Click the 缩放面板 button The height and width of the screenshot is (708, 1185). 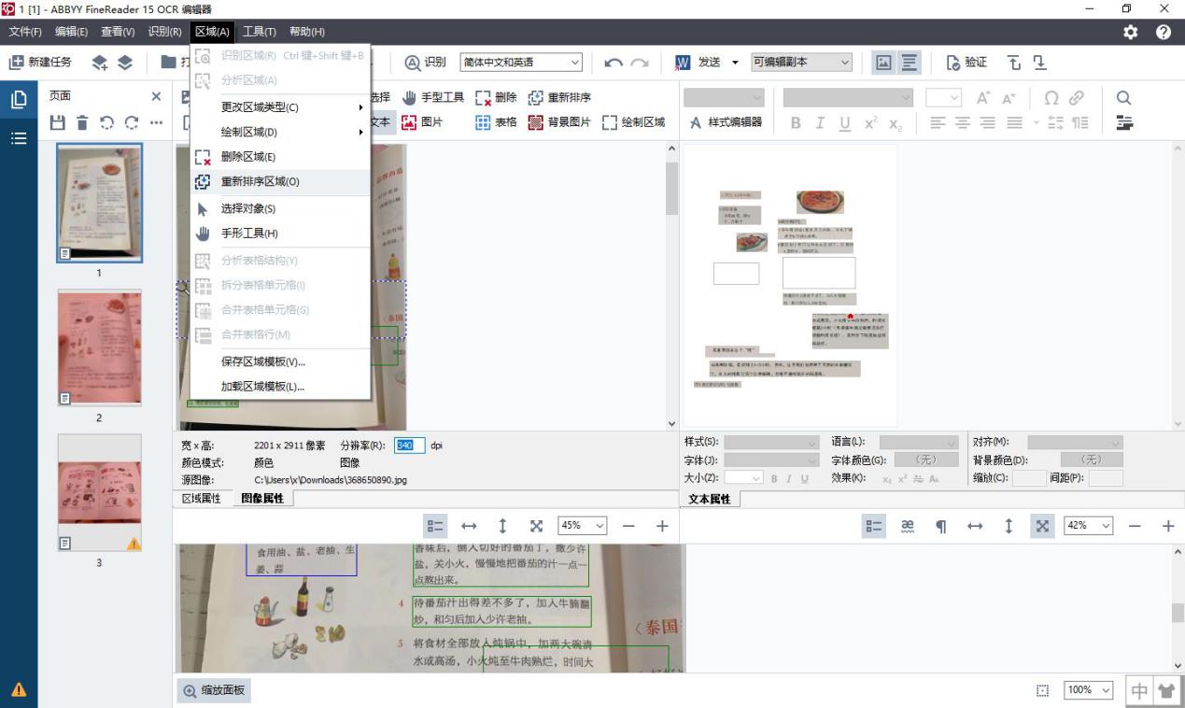tap(214, 691)
